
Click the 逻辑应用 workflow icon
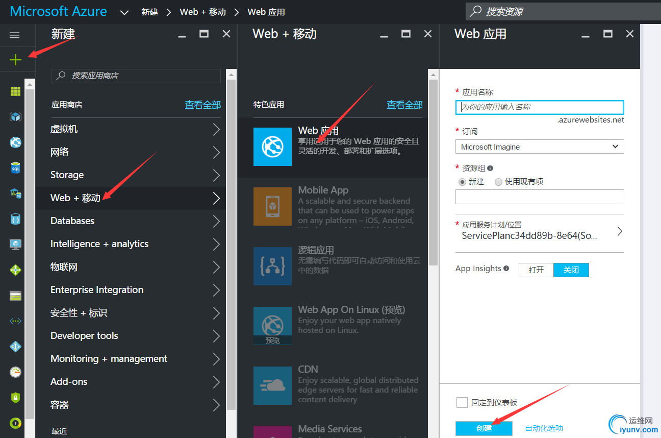(x=272, y=266)
